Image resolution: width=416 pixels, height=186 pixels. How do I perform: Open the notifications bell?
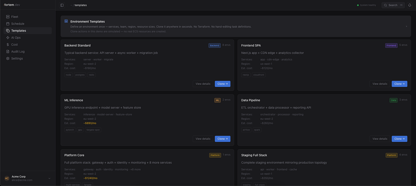coord(410,5)
